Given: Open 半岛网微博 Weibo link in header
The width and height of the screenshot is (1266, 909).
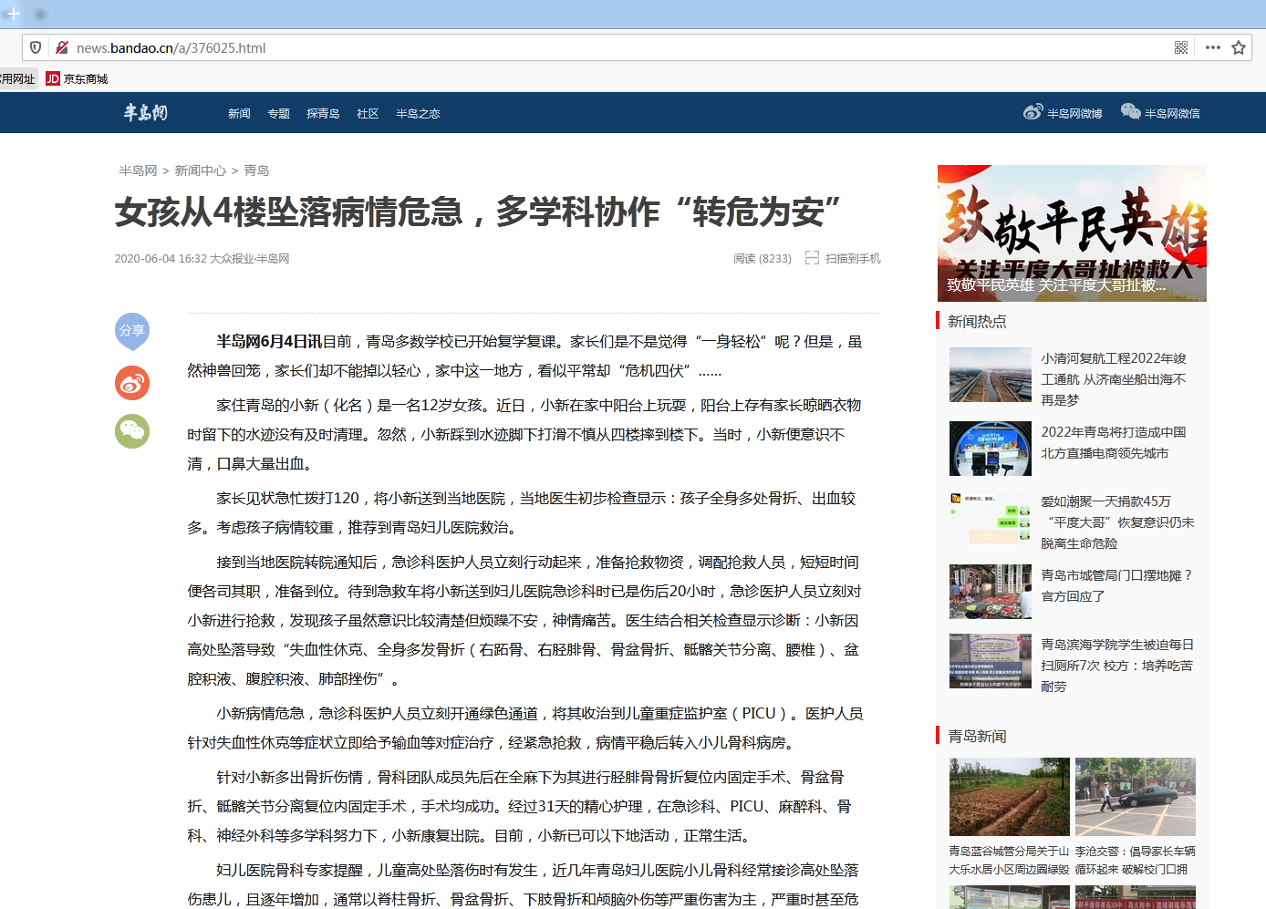Looking at the screenshot, I should coord(1064,113).
